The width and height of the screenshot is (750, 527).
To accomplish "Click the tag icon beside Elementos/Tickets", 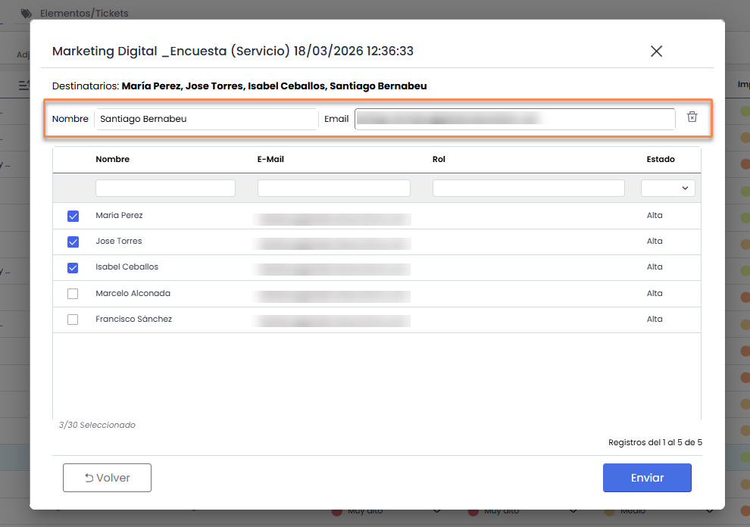I will (x=27, y=13).
